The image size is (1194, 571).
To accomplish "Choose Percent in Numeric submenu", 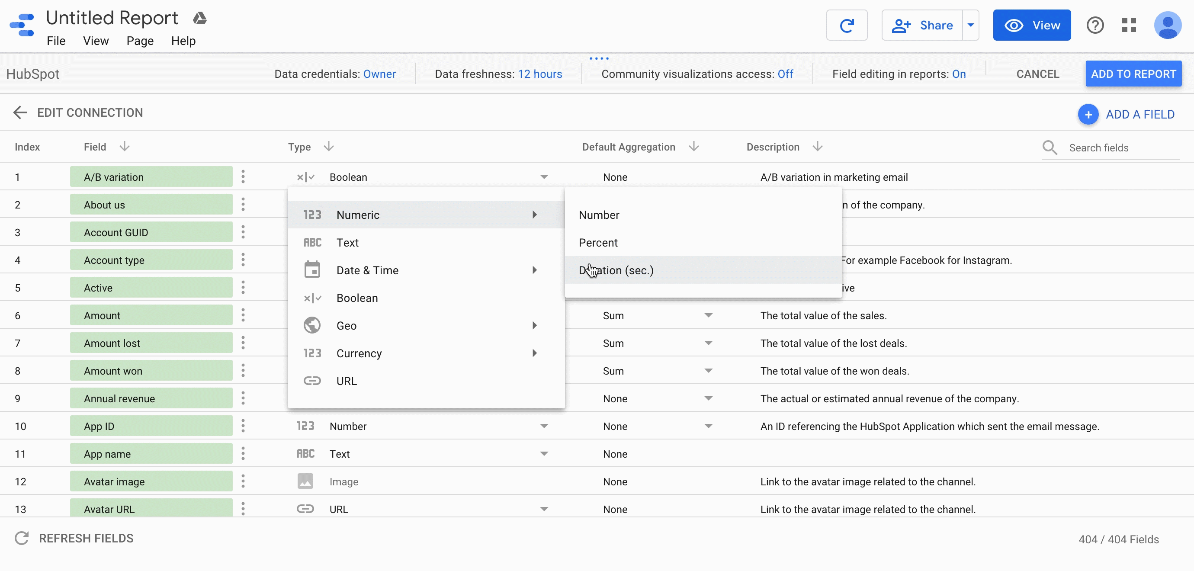I will pos(703,242).
